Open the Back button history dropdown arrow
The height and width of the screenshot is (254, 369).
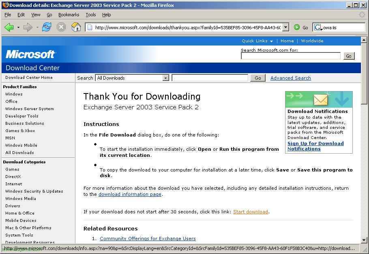(x=18, y=28)
